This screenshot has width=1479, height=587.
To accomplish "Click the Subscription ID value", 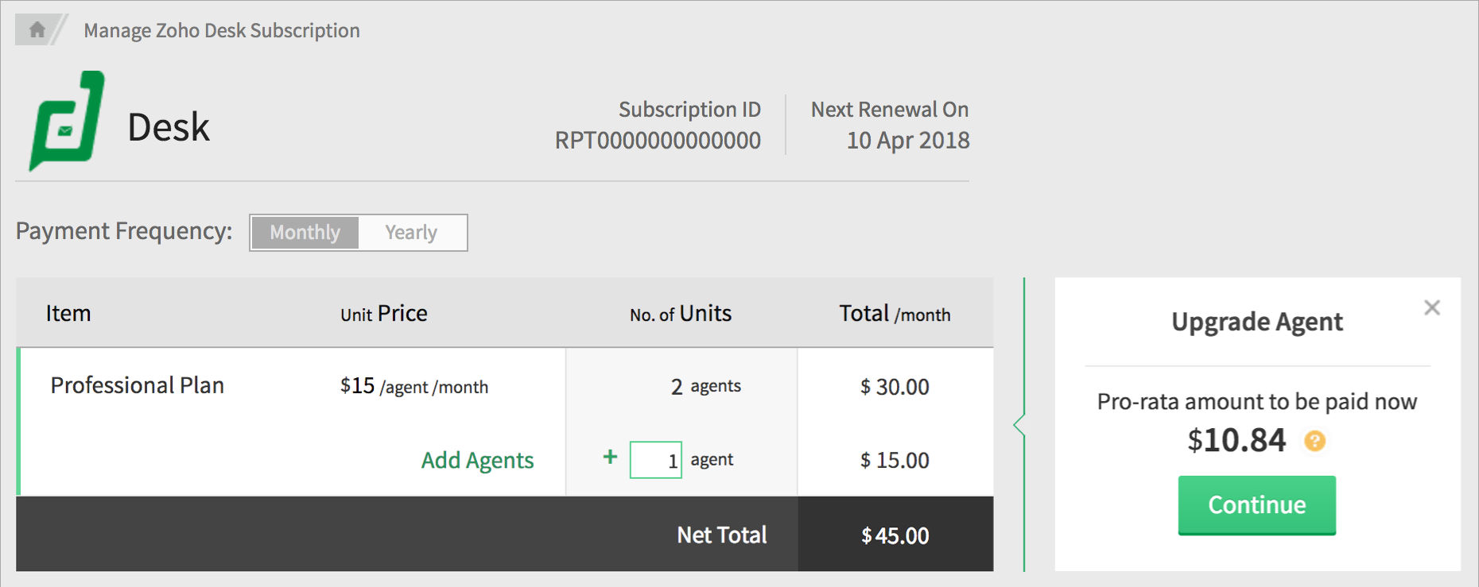I will 658,141.
